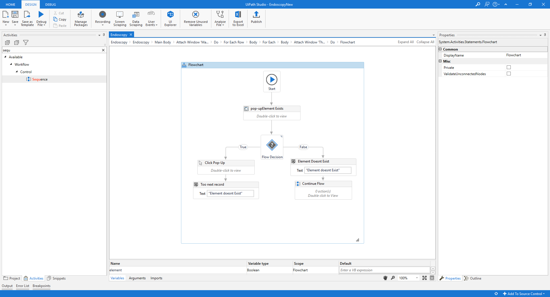Image resolution: width=550 pixels, height=297 pixels.
Task: Remove Unused Variables from the workflow
Action: [195, 18]
